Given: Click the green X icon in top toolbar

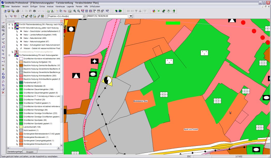Looking at the screenshot, I should pos(159,11).
